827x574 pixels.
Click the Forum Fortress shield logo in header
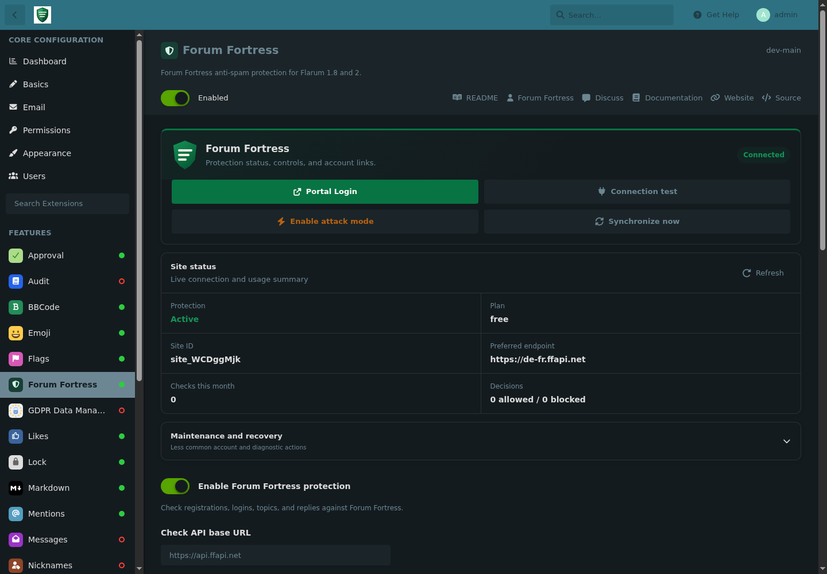(x=42, y=15)
